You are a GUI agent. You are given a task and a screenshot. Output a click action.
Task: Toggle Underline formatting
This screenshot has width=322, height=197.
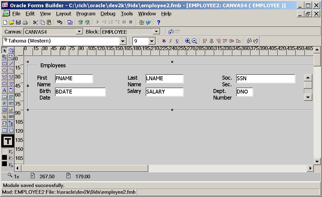click(177, 41)
